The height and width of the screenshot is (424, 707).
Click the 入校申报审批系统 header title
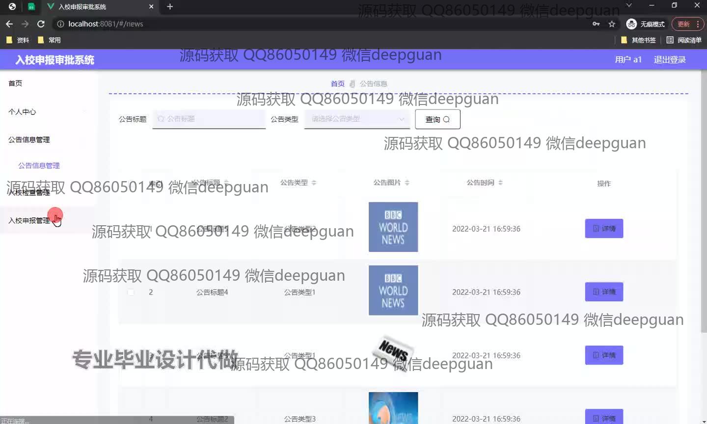54,60
